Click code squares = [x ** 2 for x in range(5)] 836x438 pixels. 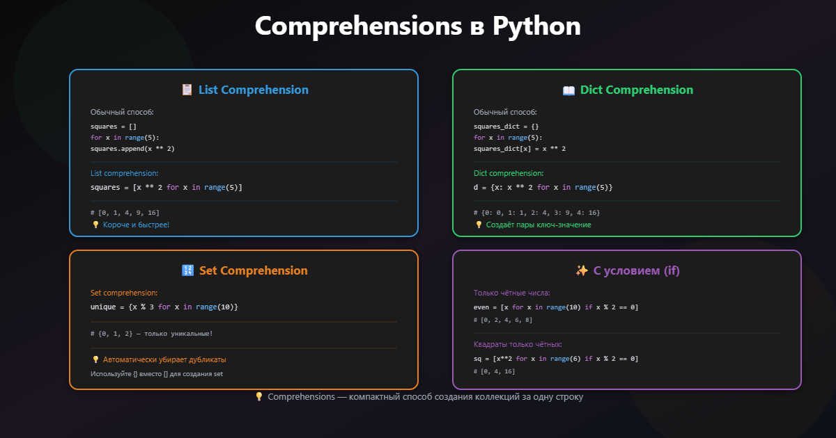coord(167,188)
